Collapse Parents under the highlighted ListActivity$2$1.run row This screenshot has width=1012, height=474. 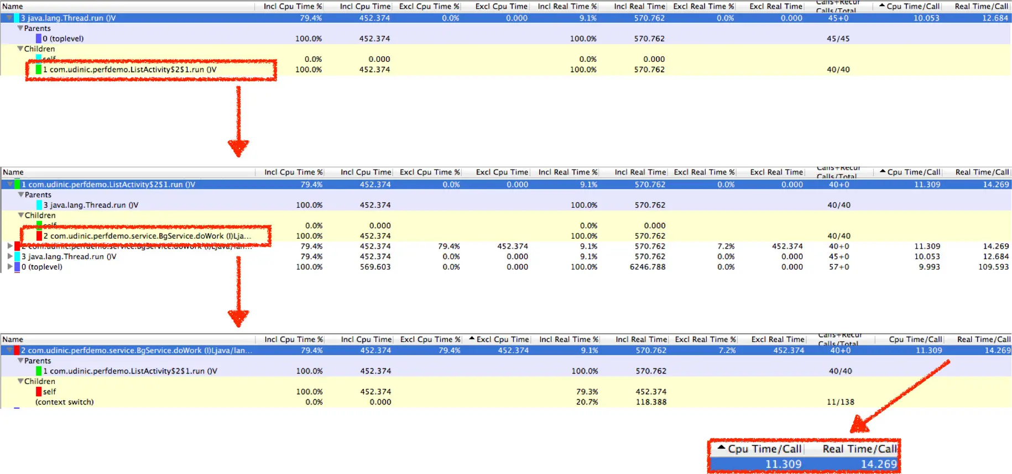click(21, 194)
